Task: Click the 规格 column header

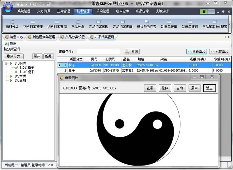Action: pos(147,59)
